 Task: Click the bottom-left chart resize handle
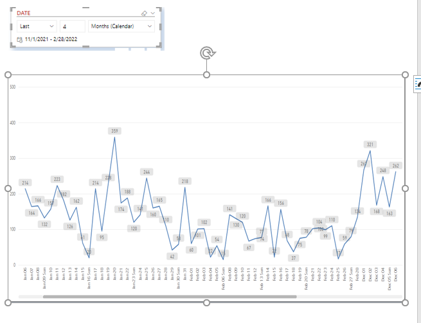(x=8, y=302)
